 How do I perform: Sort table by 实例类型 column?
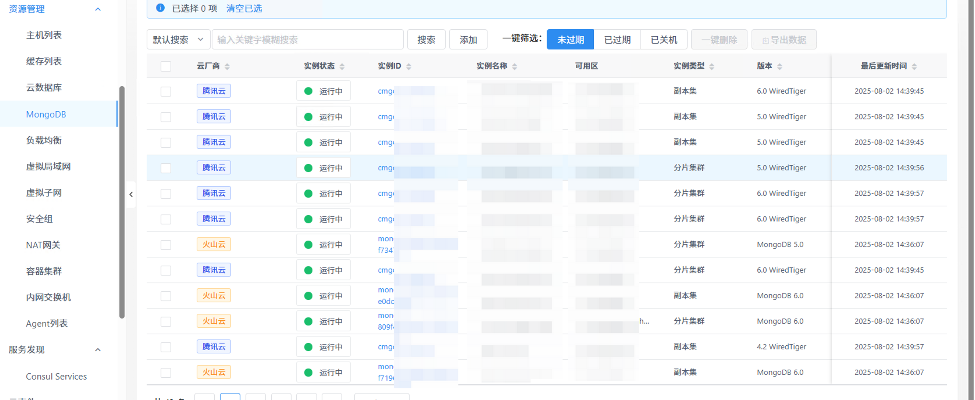click(712, 67)
